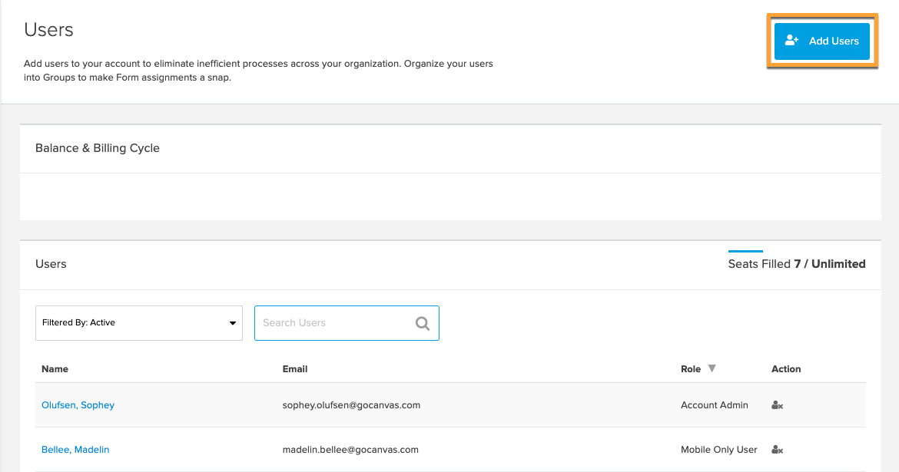Image resolution: width=899 pixels, height=472 pixels.
Task: Click the Action column header
Action: 786,369
